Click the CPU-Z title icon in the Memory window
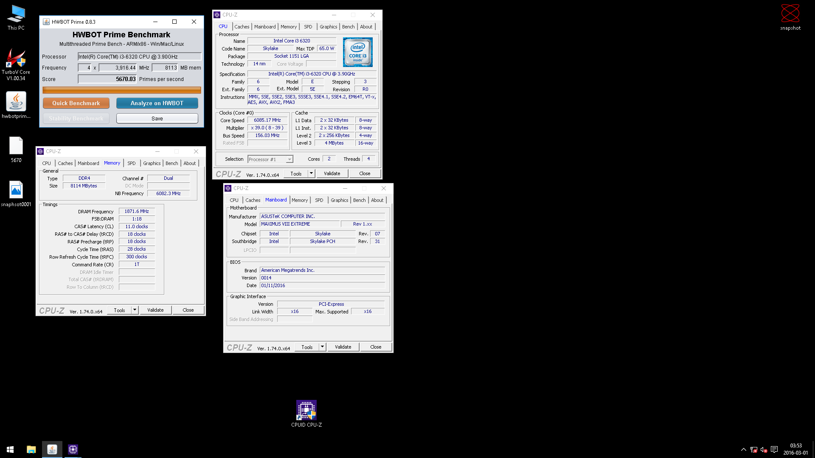Viewport: 815px width, 458px height. pos(40,151)
